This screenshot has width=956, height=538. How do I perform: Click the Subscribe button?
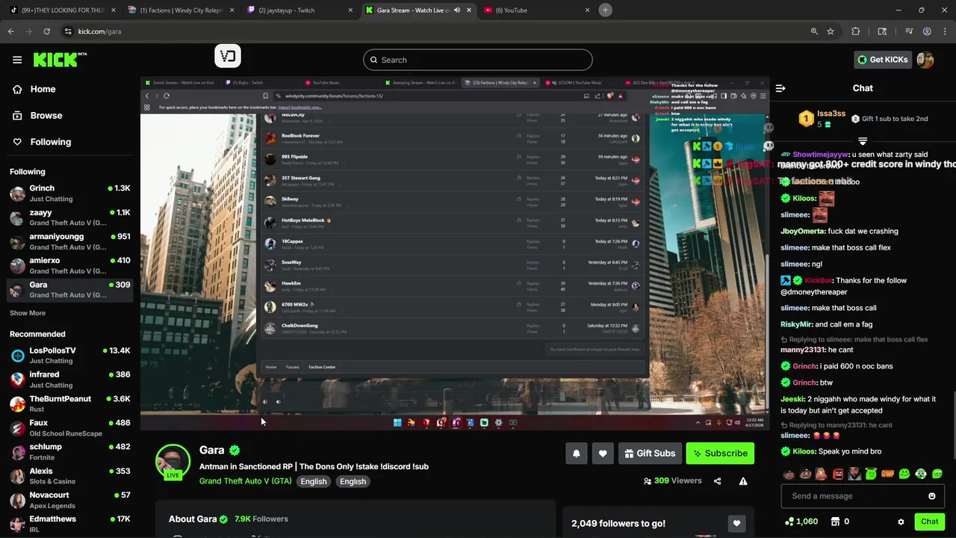click(x=720, y=453)
